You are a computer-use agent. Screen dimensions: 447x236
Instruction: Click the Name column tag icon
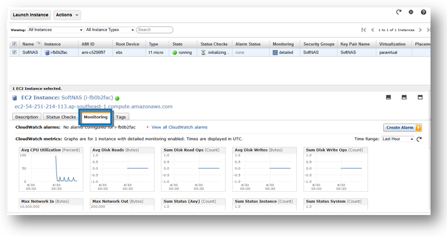point(38,43)
